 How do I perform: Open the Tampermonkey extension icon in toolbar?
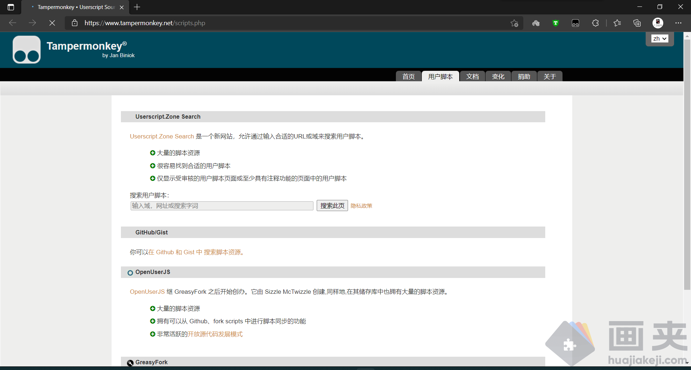tap(575, 23)
